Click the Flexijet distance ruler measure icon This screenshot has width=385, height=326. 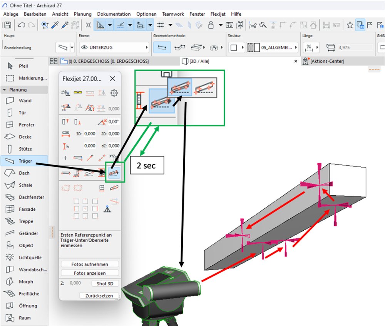tap(66, 134)
